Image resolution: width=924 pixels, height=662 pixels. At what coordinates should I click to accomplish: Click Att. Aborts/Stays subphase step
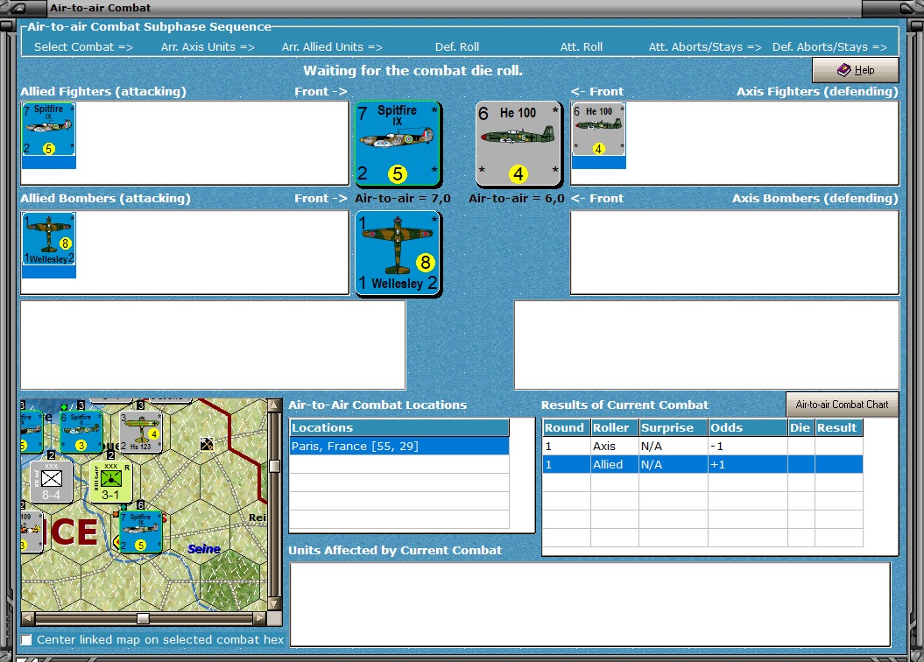(x=705, y=47)
